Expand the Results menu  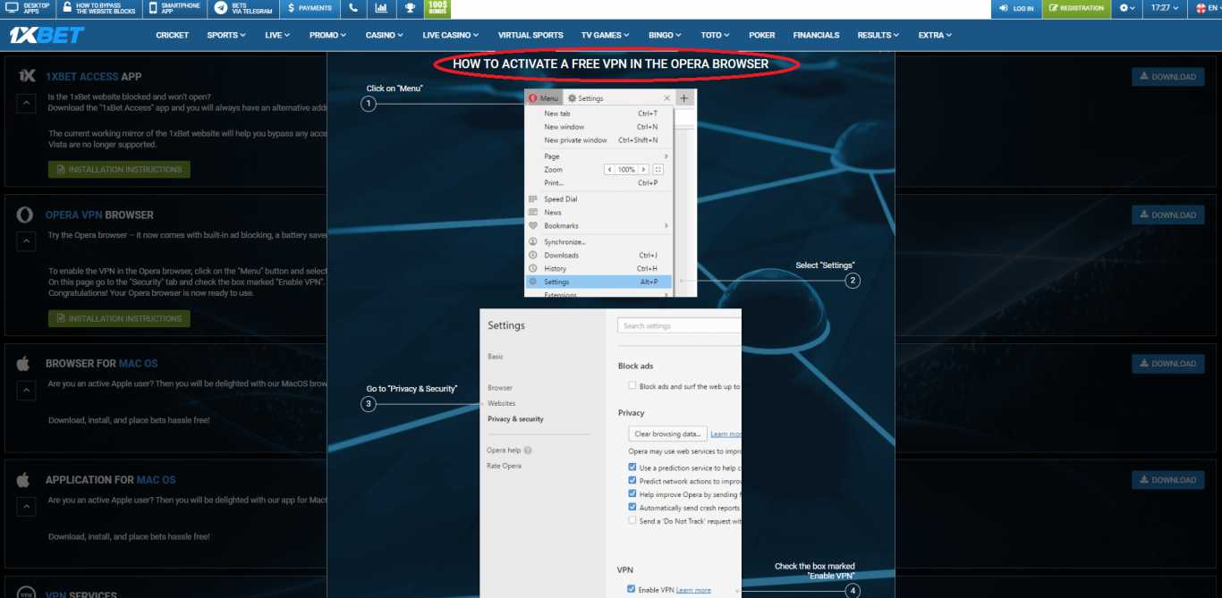(x=878, y=35)
